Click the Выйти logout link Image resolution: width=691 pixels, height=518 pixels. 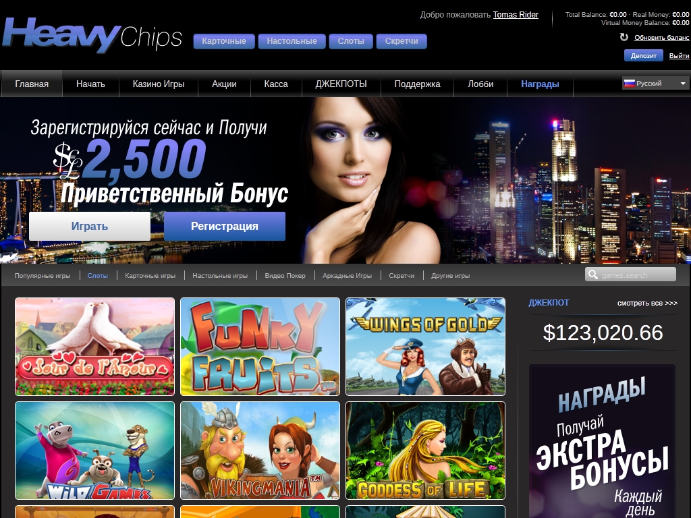pyautogui.click(x=679, y=55)
